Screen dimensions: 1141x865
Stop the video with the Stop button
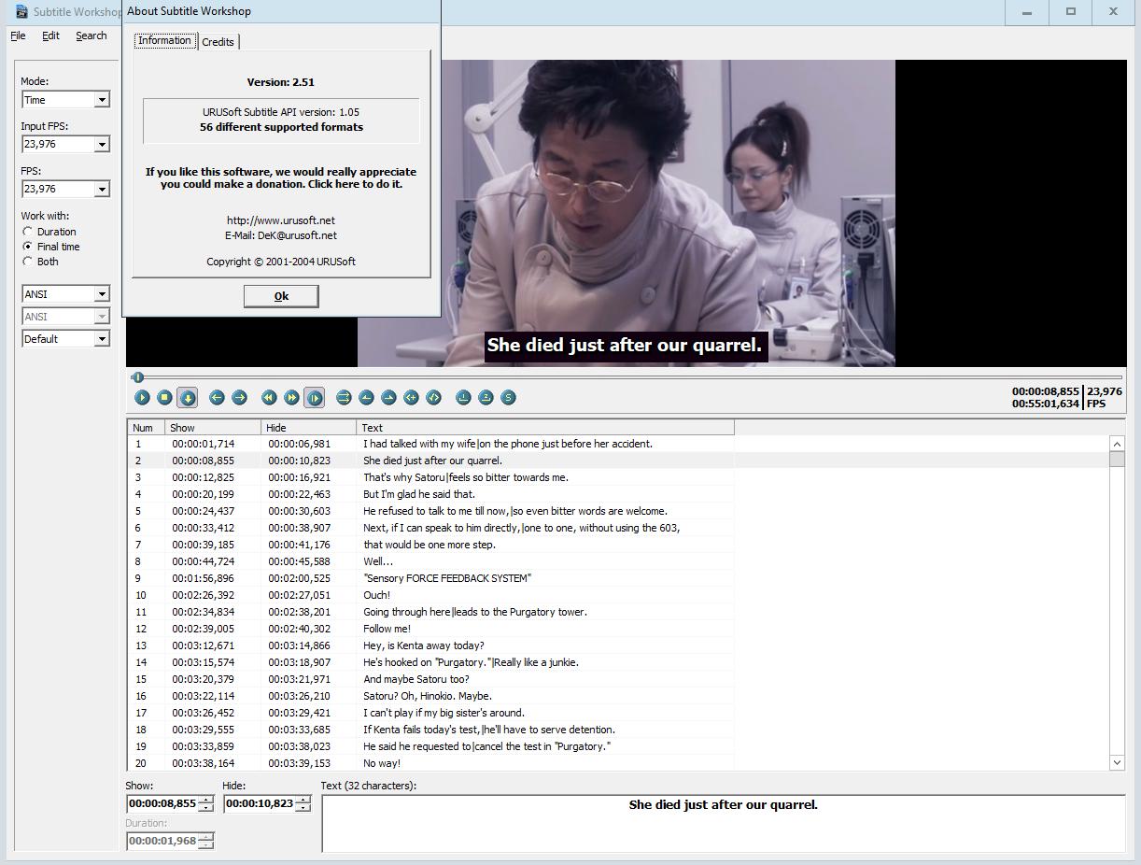point(164,398)
